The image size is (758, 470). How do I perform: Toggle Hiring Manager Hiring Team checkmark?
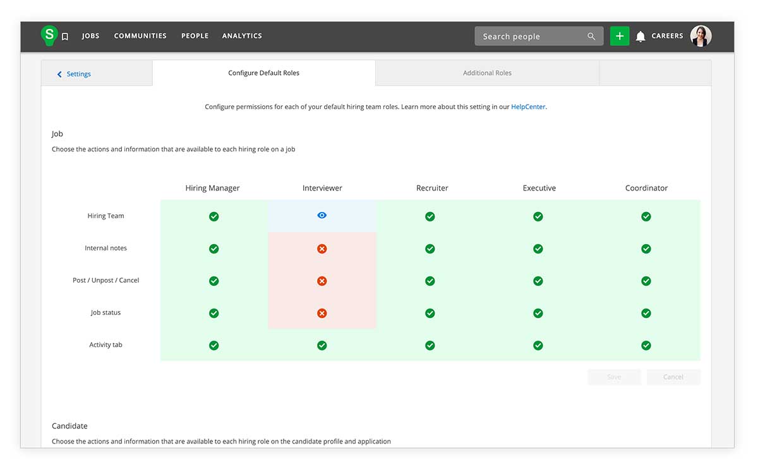point(214,216)
